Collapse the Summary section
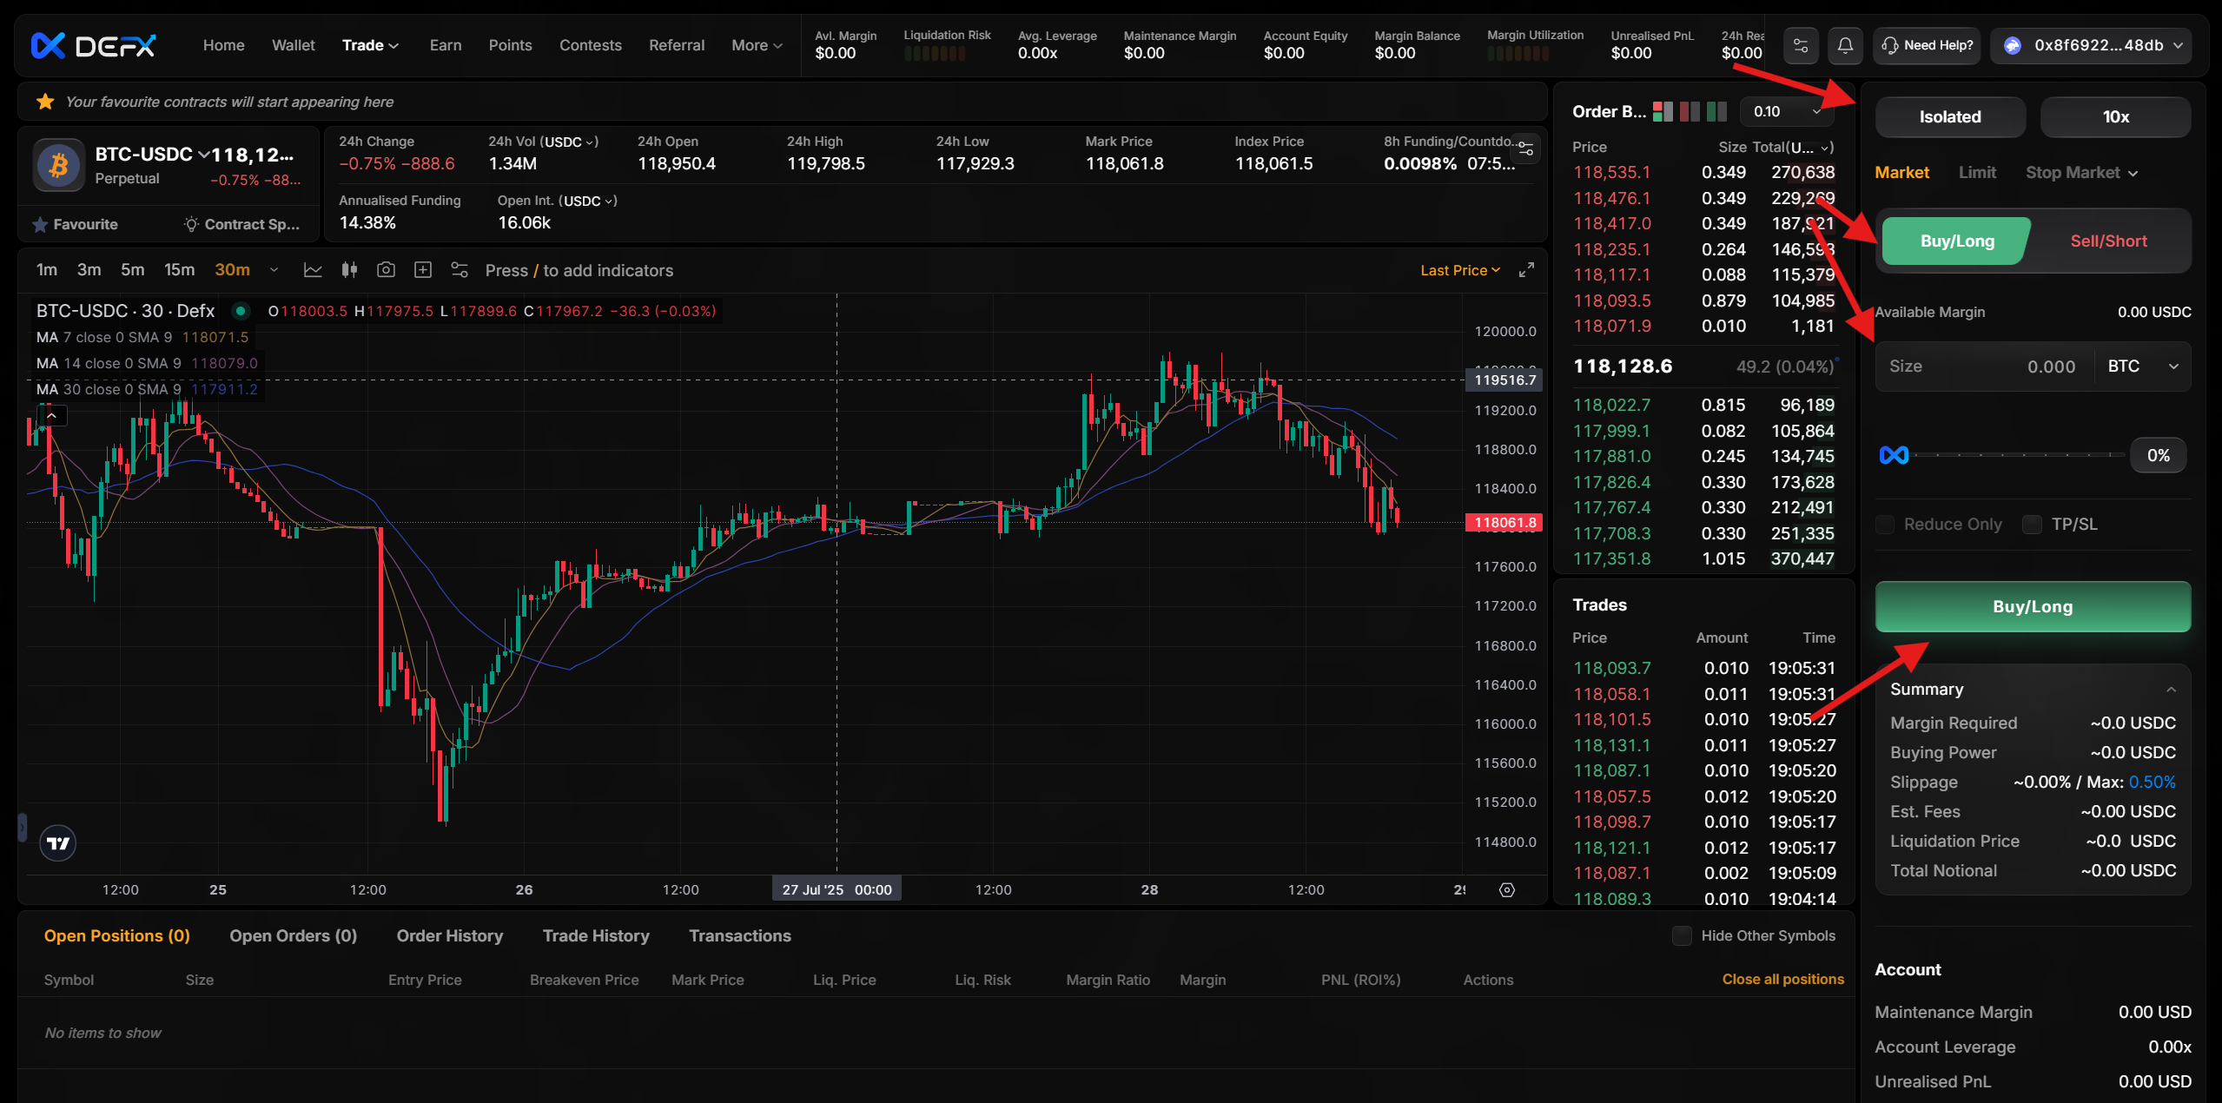Screen dimensions: 2222x1103 pyautogui.click(x=2171, y=690)
